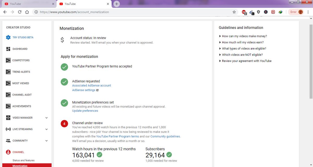Open Status and features in sidebar
Image resolution: width=313 pixels, height=167 pixels.
[23, 160]
